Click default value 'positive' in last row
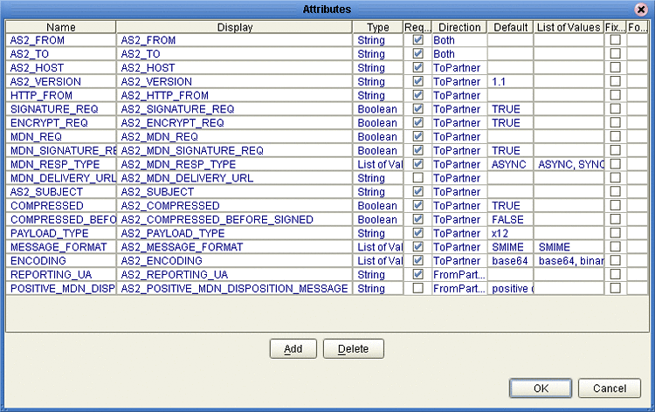This screenshot has width=655, height=412. click(x=511, y=288)
